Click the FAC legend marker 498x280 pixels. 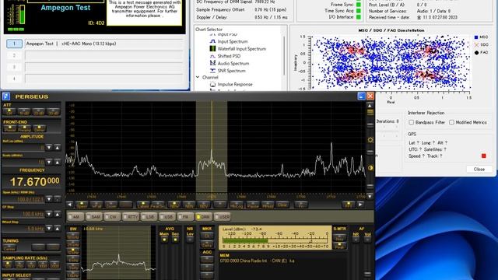click(476, 52)
